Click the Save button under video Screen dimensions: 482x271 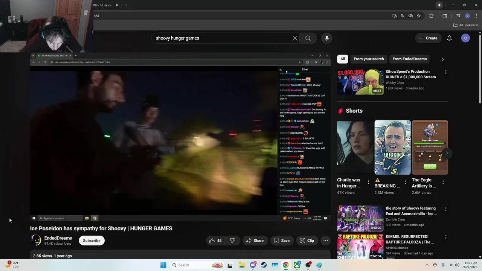[282, 241]
